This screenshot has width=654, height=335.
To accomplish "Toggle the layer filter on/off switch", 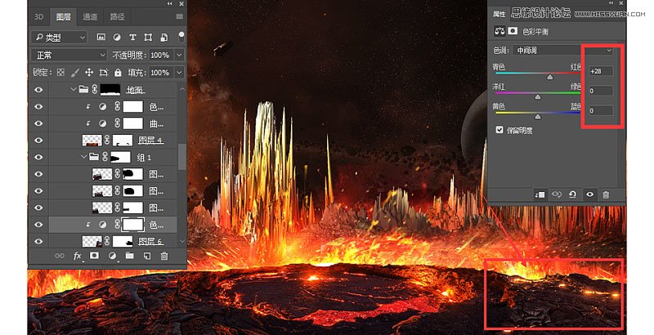I will point(181,36).
